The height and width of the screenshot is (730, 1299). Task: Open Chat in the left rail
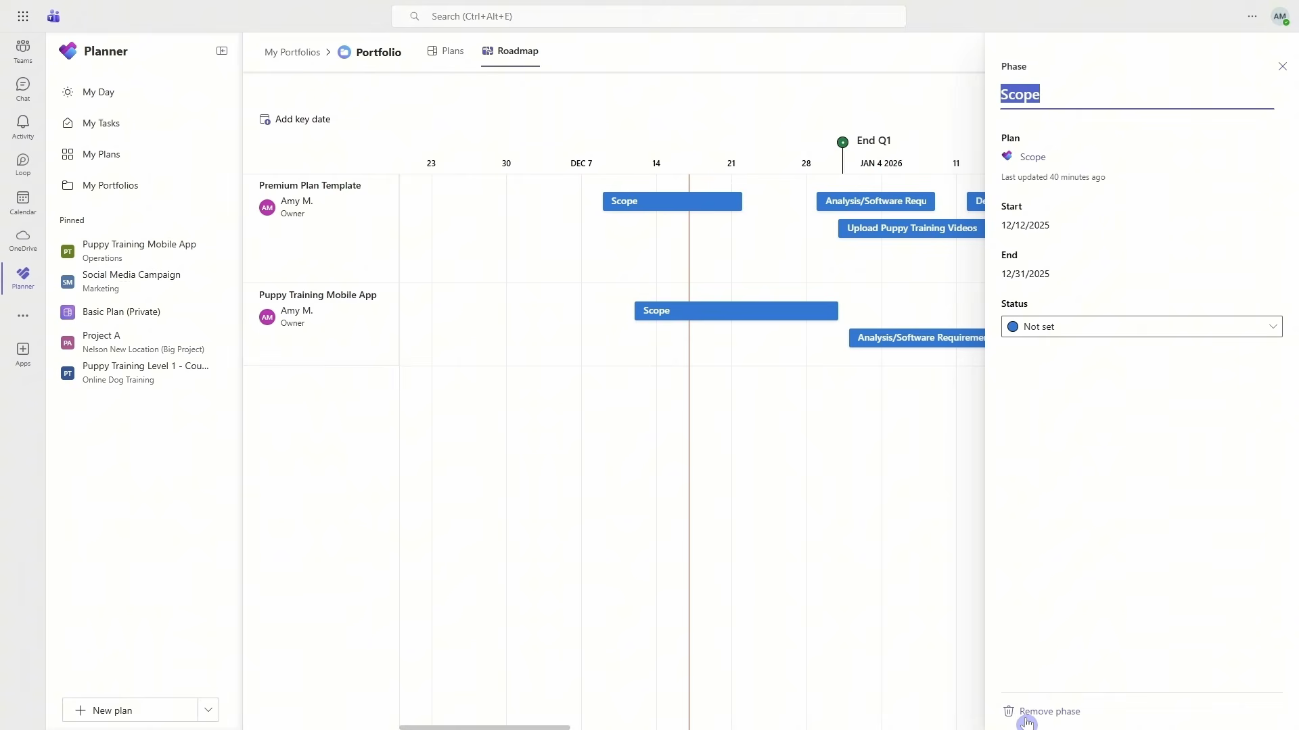click(23, 89)
